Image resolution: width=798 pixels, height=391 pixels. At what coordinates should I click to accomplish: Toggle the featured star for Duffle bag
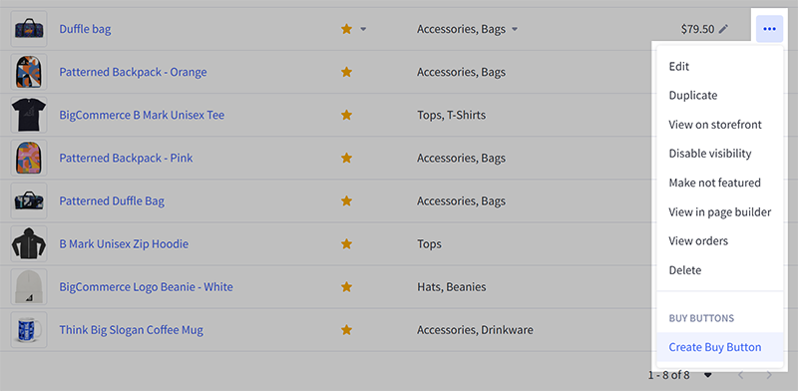coord(346,29)
